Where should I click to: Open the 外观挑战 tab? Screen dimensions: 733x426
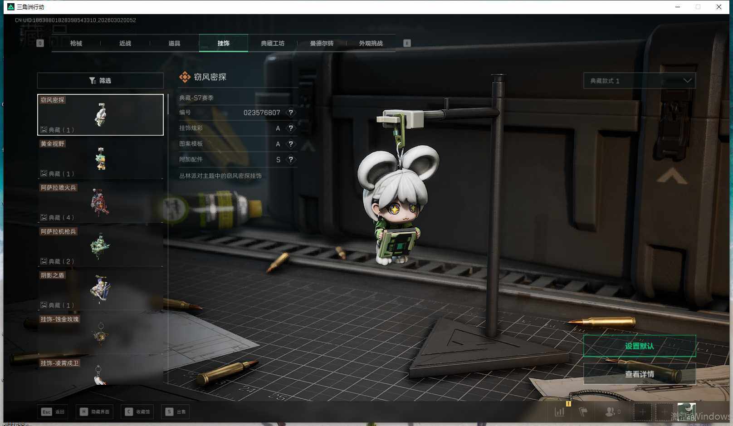click(371, 43)
